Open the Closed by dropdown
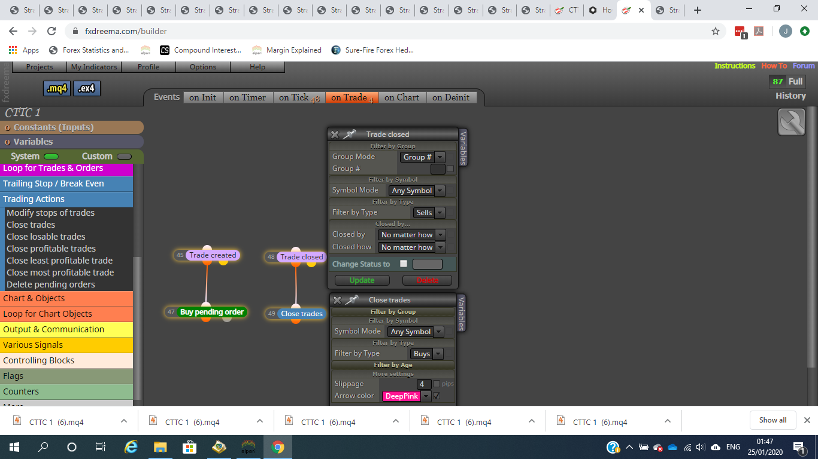This screenshot has width=818, height=459. click(413, 235)
